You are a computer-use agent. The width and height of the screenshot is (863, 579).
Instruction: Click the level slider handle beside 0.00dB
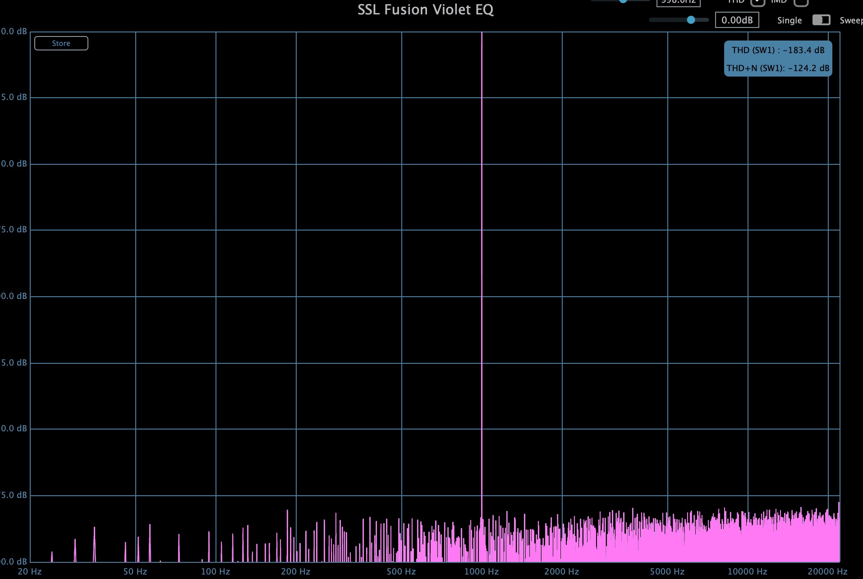(x=691, y=20)
